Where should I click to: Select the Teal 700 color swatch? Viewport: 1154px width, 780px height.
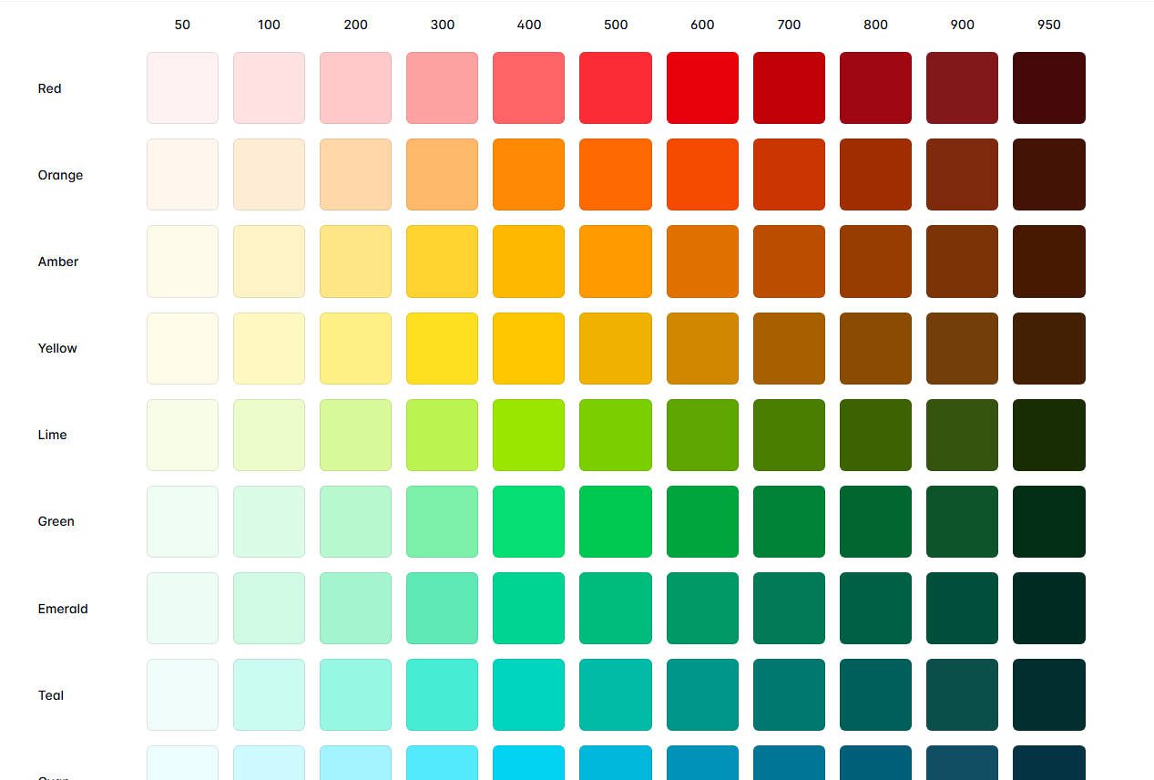pyautogui.click(x=788, y=694)
